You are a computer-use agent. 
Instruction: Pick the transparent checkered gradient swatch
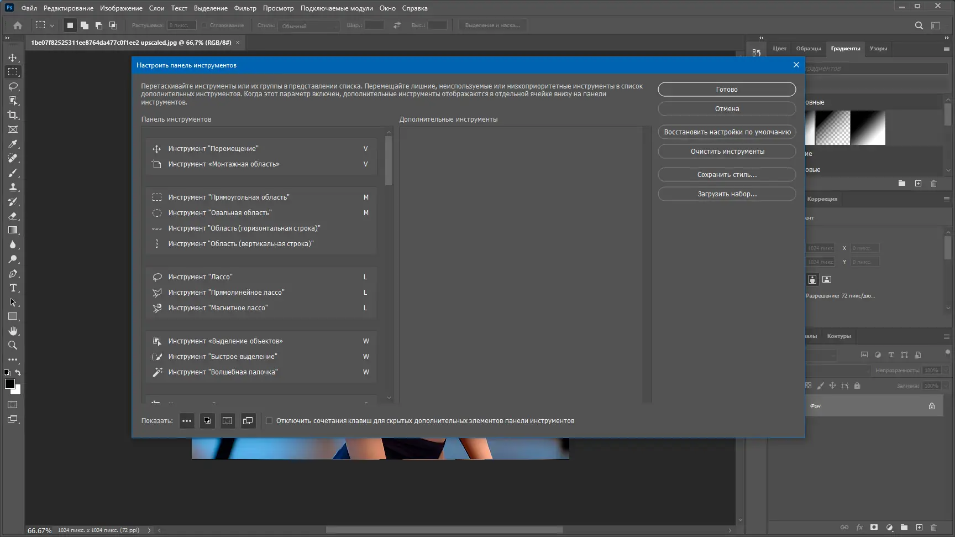pyautogui.click(x=833, y=128)
